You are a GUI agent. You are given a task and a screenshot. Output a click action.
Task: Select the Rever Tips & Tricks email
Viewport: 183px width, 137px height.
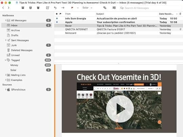tap(119, 26)
